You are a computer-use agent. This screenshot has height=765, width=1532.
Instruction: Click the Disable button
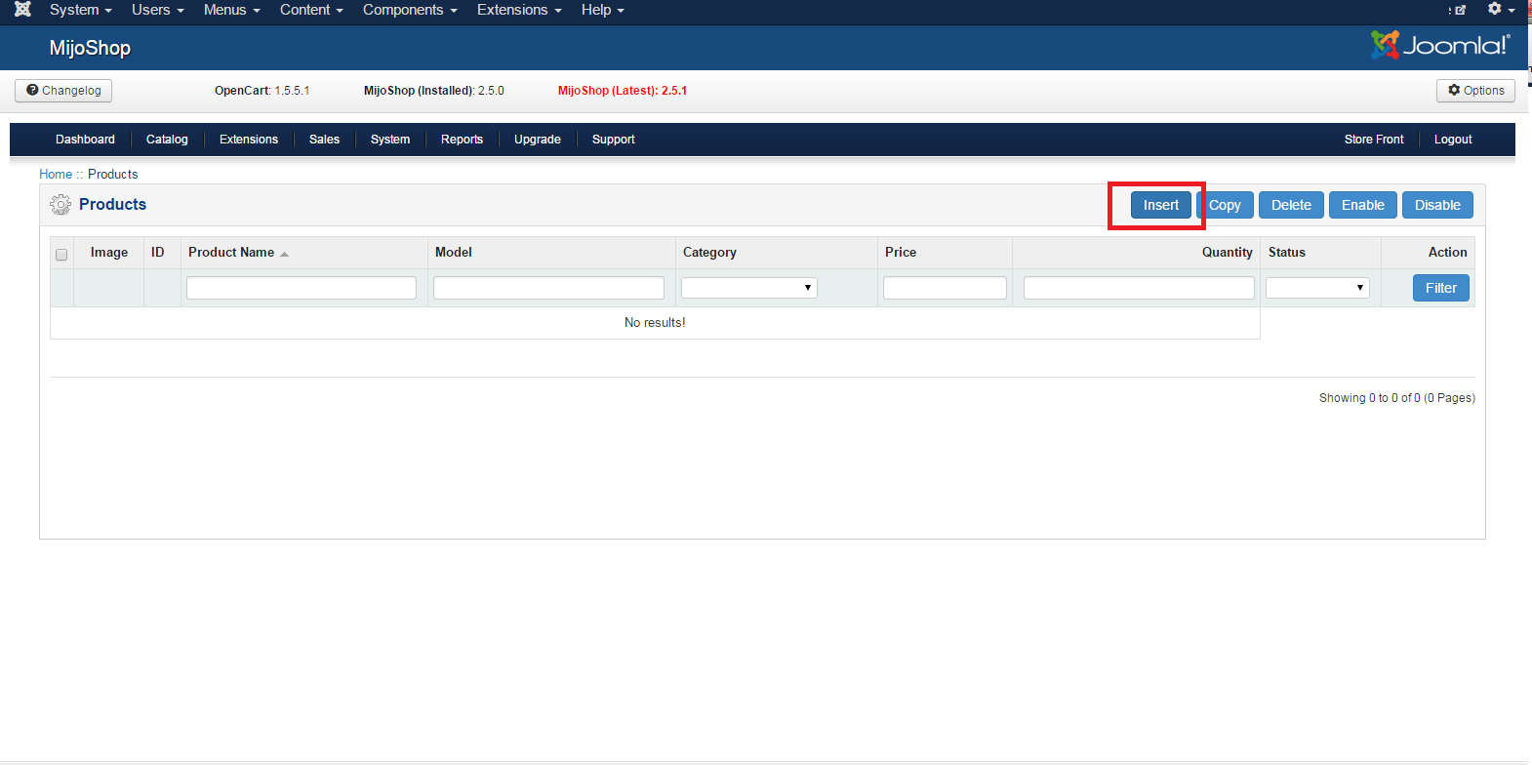click(x=1437, y=205)
